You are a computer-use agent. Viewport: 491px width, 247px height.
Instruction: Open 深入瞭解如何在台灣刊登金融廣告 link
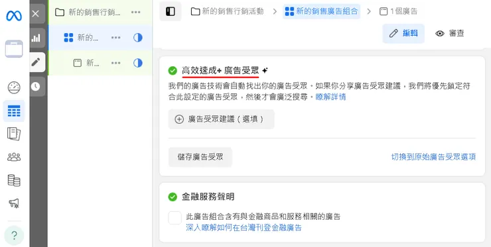(244, 228)
